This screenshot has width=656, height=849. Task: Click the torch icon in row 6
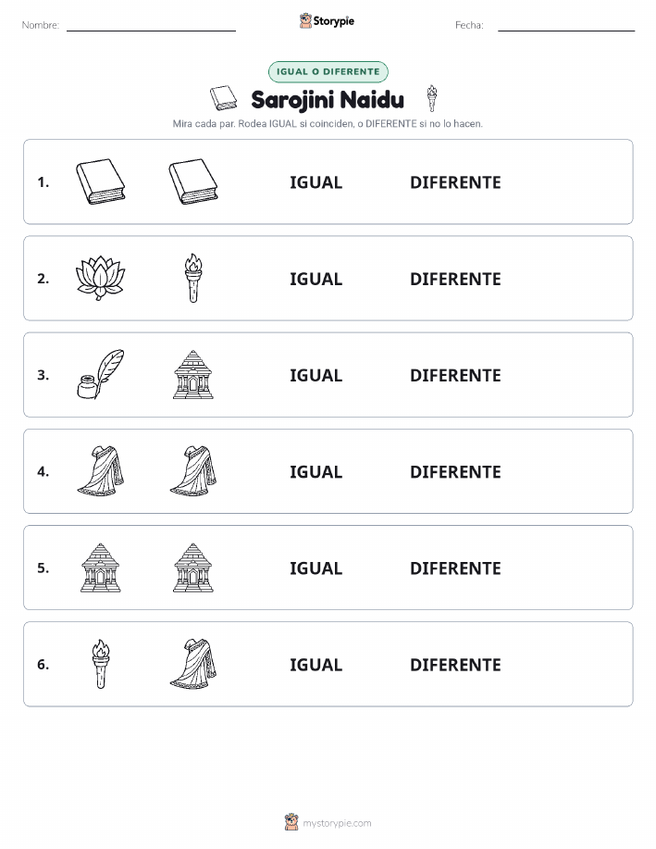[x=100, y=664]
